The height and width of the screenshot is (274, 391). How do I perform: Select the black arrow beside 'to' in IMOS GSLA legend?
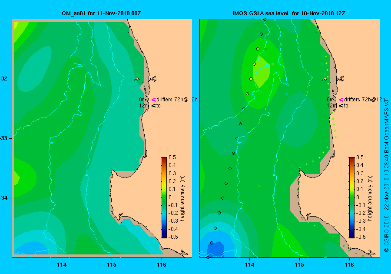click(x=341, y=106)
